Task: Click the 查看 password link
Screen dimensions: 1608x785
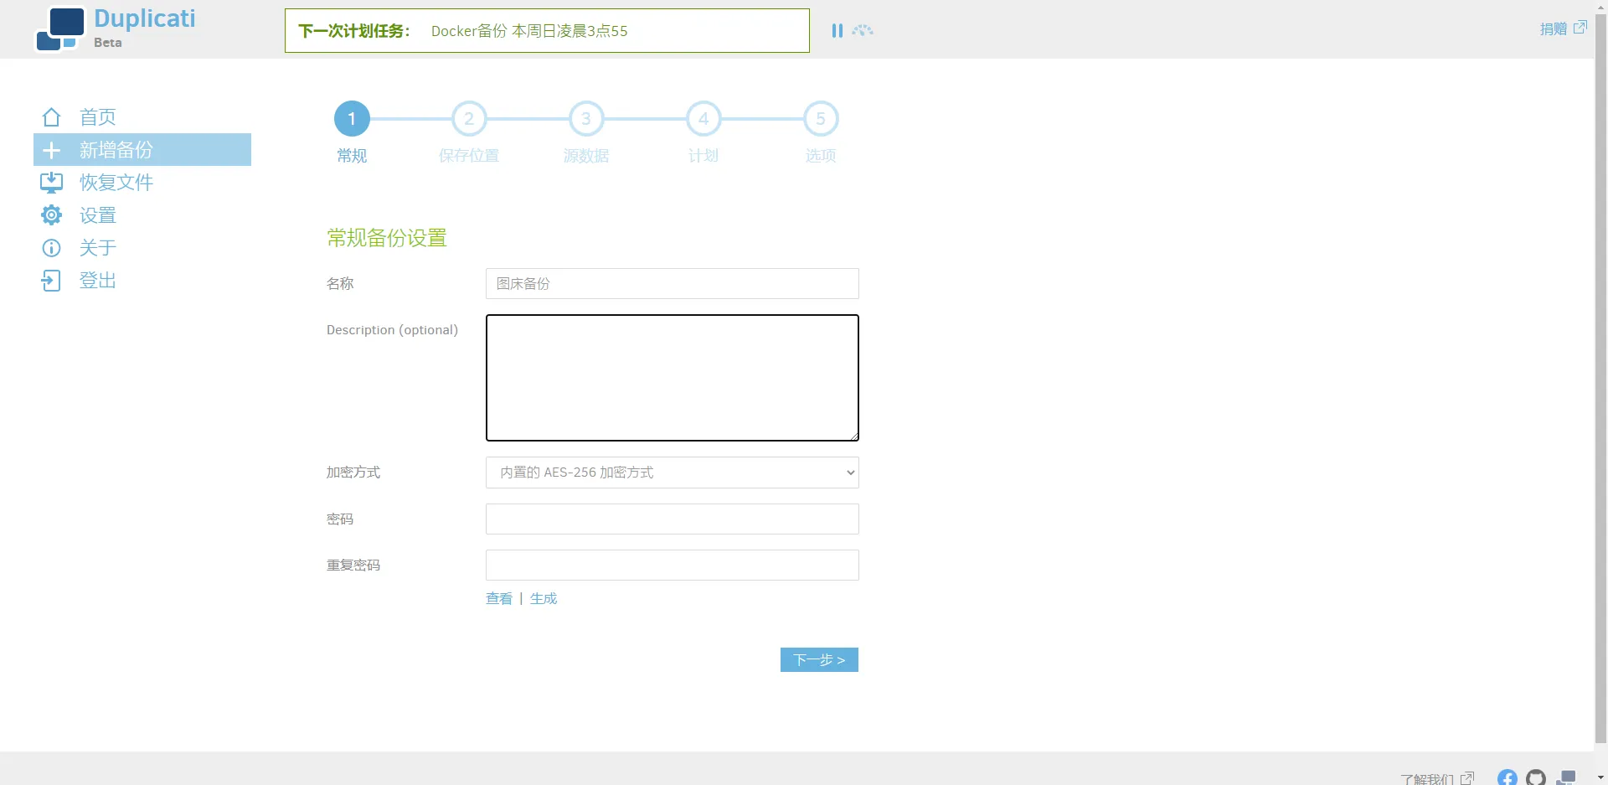Action: pos(499,599)
